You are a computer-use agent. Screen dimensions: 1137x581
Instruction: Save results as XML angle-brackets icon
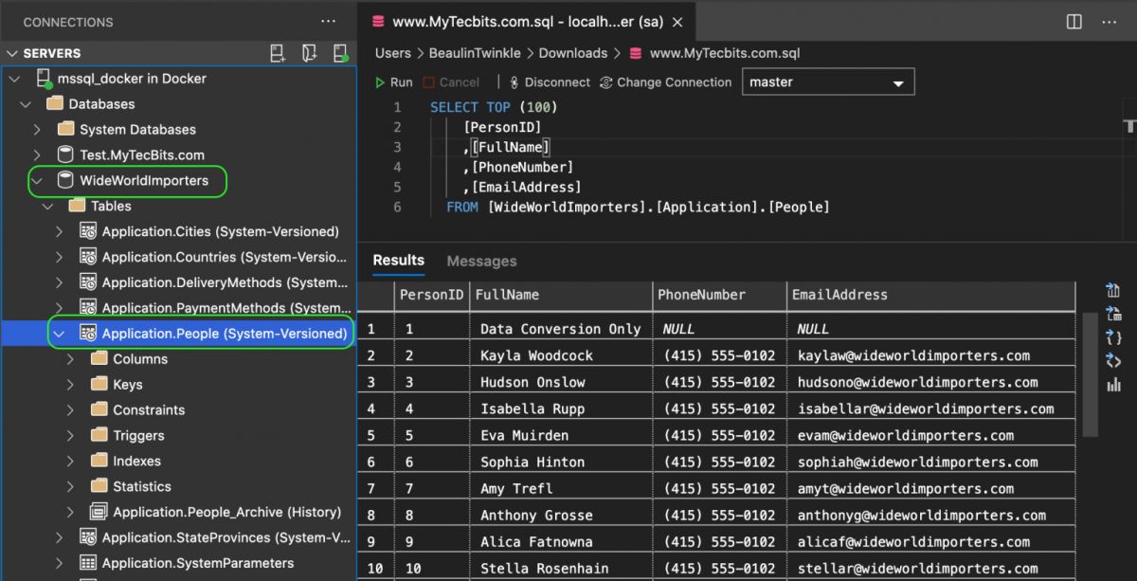pos(1113,361)
